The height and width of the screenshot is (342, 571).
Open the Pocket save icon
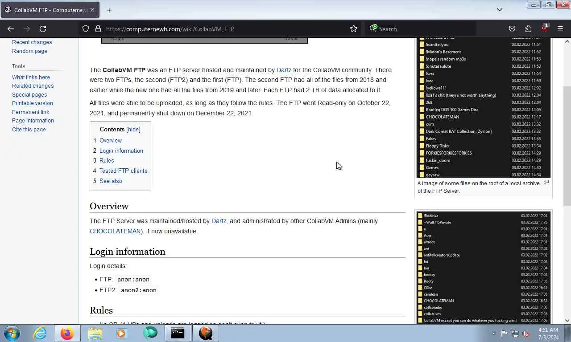[x=512, y=28]
